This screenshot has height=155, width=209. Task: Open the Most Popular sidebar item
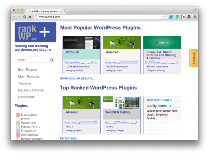coord(28,76)
